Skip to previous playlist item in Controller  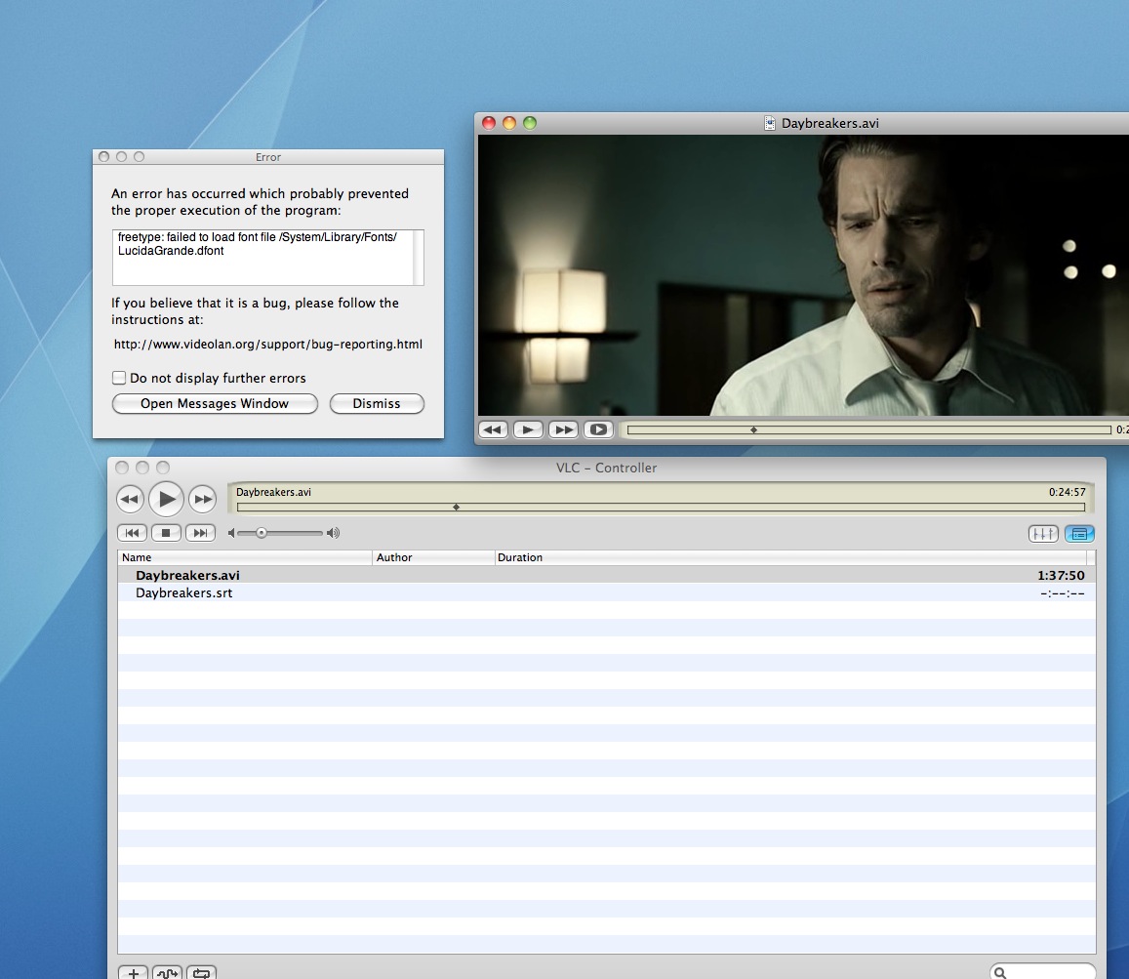pos(132,533)
